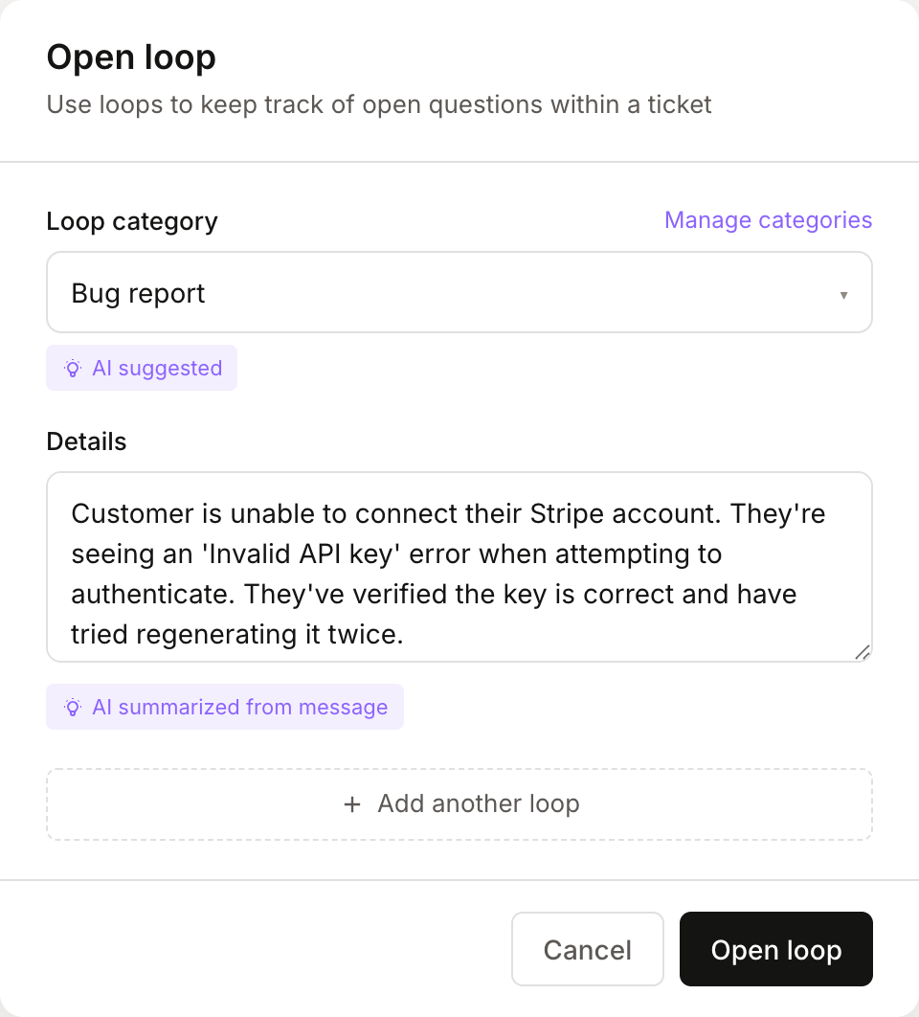The width and height of the screenshot is (919, 1017).
Task: Click the Details section label
Action: [x=86, y=441]
